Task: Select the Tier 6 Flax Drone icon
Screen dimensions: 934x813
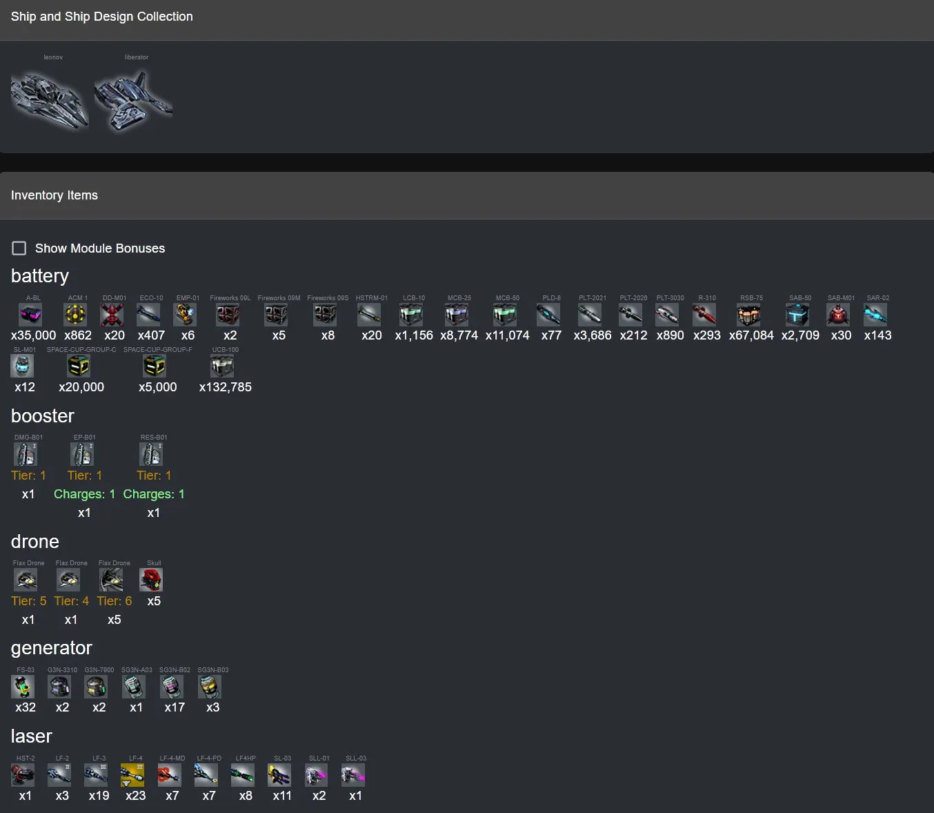Action: point(112,580)
